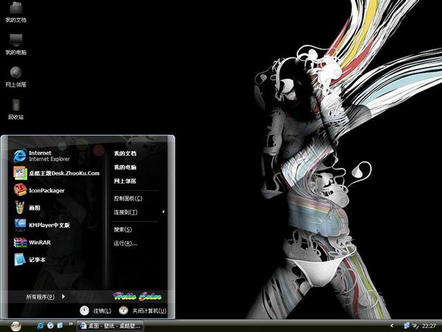Open 我的电脑 in start menu right pane
Image resolution: width=442 pixels, height=332 pixels.
point(125,167)
